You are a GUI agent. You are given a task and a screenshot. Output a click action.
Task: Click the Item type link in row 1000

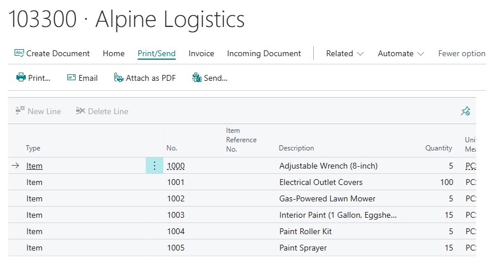(x=34, y=166)
